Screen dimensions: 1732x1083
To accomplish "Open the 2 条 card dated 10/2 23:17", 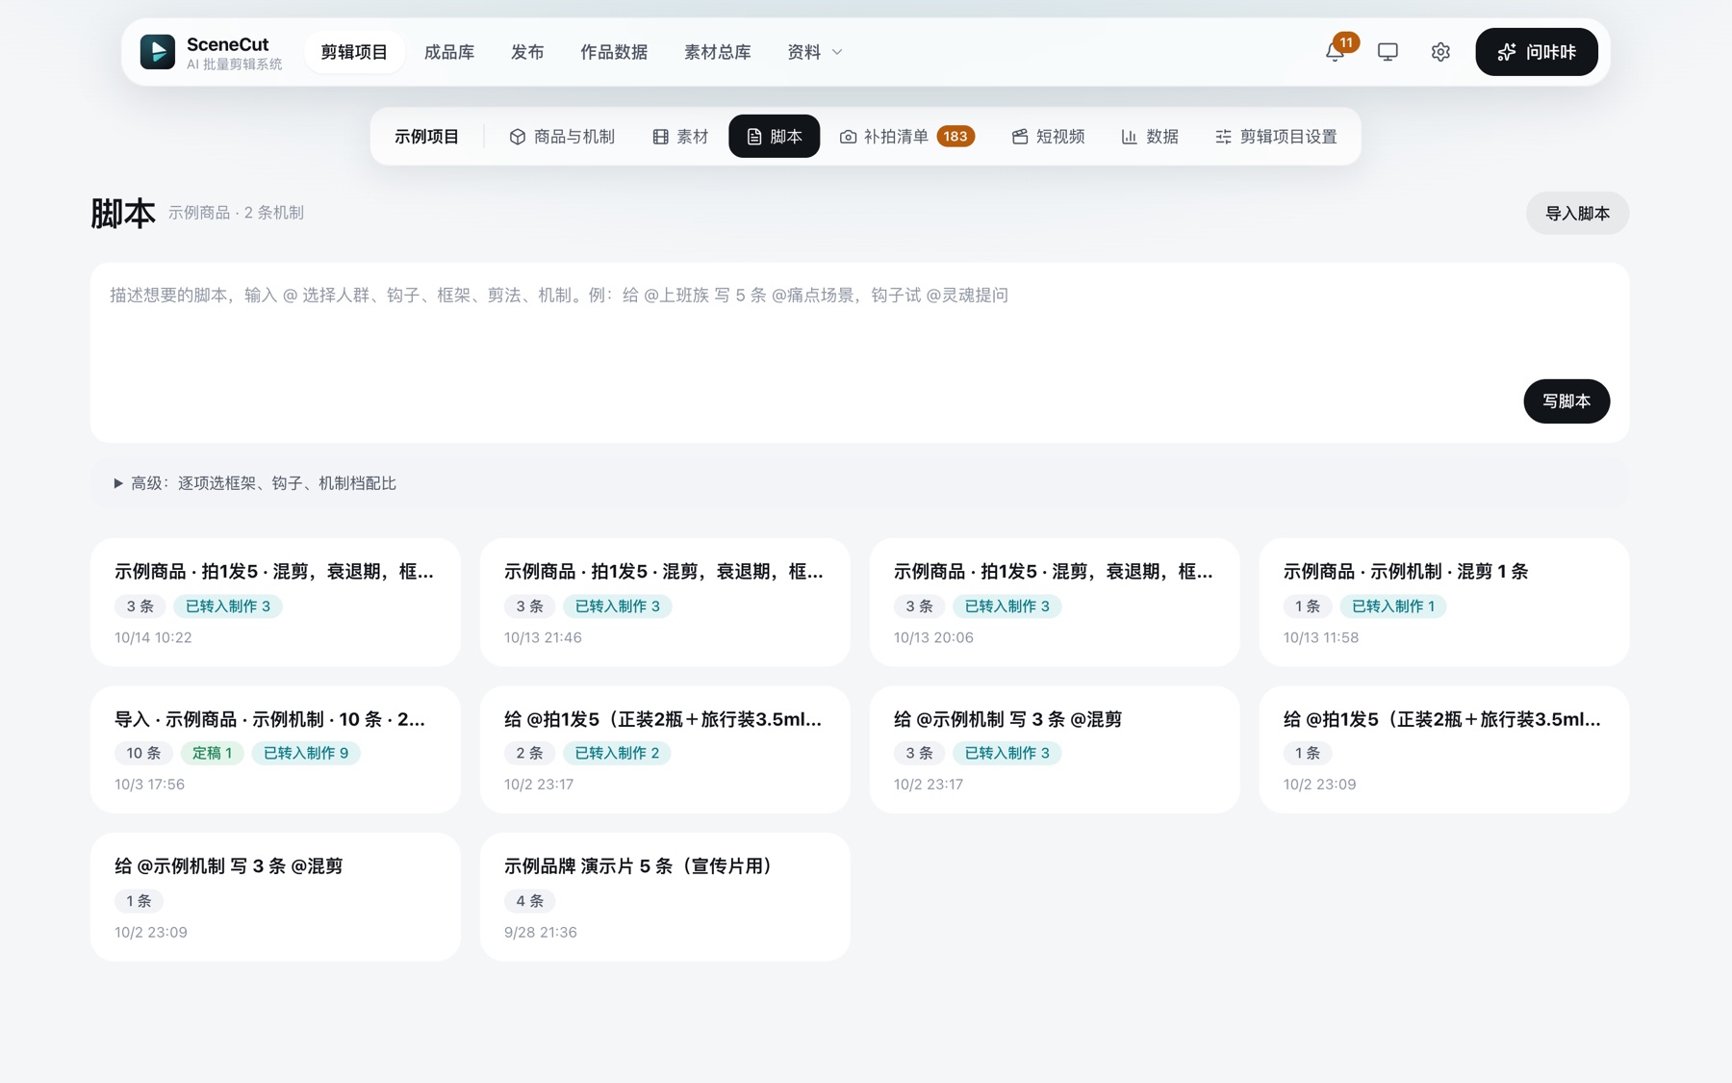I will [665, 750].
